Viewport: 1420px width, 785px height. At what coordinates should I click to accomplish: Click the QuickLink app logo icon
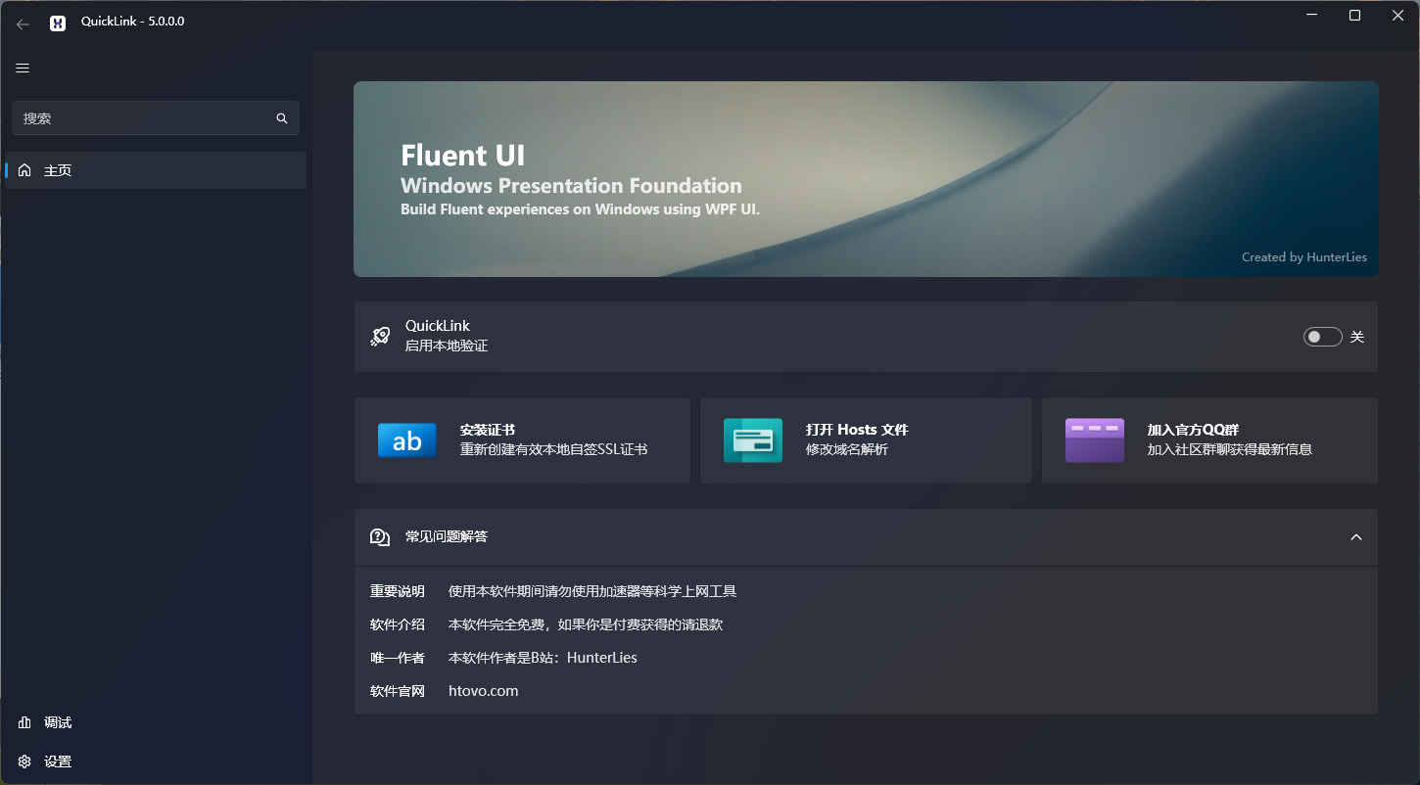pyautogui.click(x=58, y=23)
